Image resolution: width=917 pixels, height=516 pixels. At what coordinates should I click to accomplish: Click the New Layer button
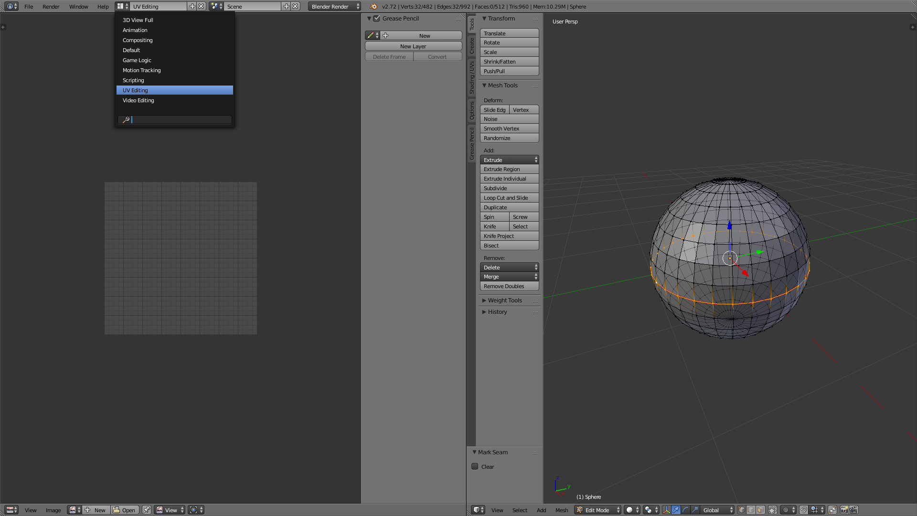(413, 46)
